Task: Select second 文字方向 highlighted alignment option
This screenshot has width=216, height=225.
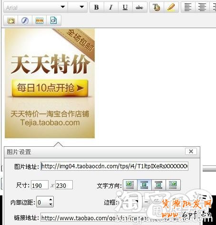Action: [x=144, y=185]
